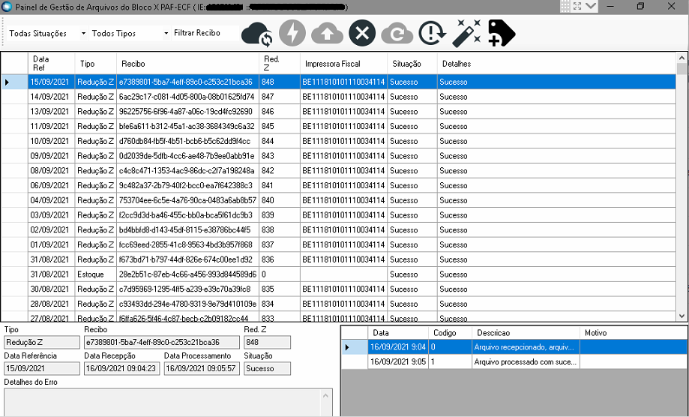Viewport: 689px width, 417px height.
Task: Click the grid icon in title bar
Action: click(x=565, y=6)
